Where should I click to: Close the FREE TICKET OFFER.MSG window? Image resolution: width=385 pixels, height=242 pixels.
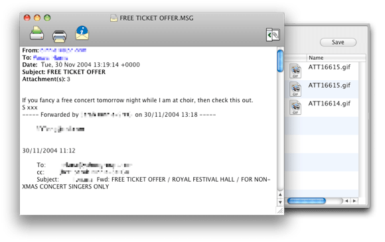[x=27, y=18]
